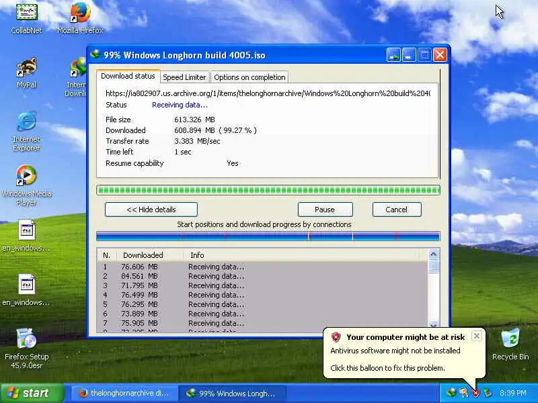Click the red security shield tray icon
Viewport: 538px width, 403px height.
point(476,393)
